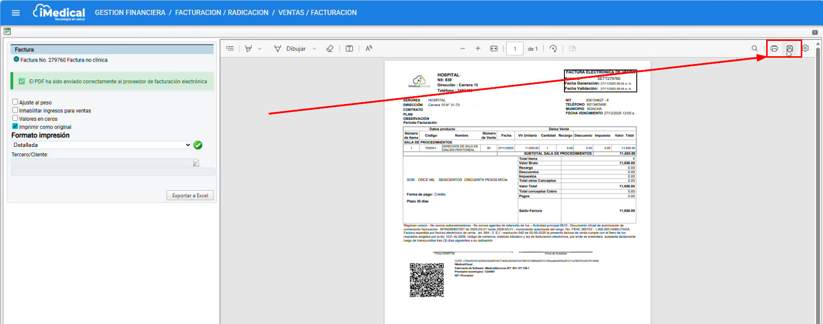Click the green checkmark confirm button

point(198,145)
